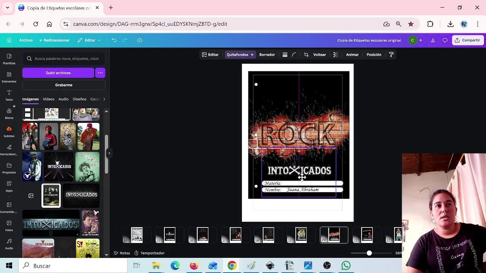Screen dimensions: 486x273
Task: Click the Animar button
Action: [x=352, y=55]
